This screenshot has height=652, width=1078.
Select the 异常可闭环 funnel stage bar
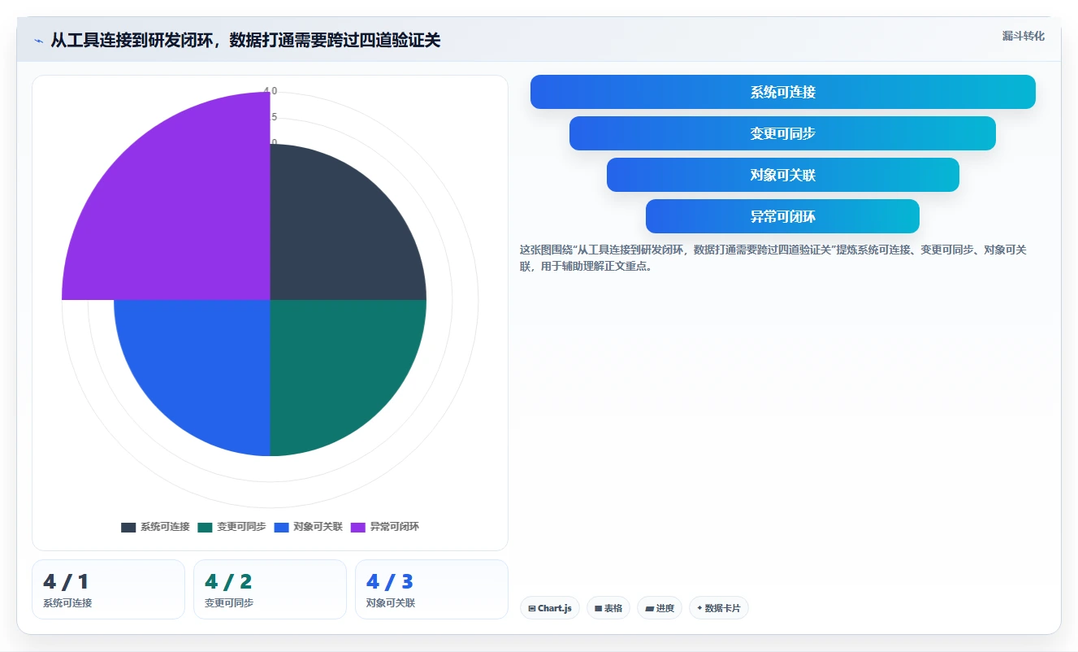click(782, 216)
